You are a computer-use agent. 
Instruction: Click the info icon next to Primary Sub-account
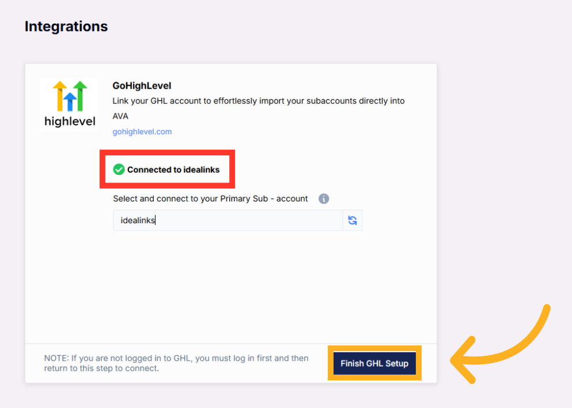pos(324,199)
